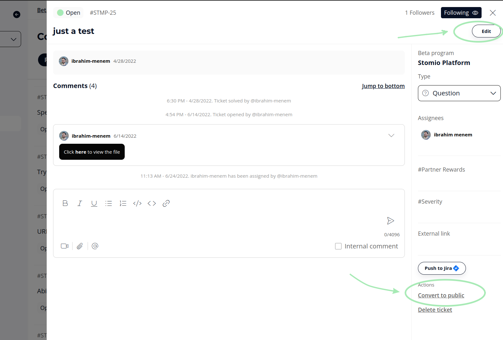Record a video with camera icon
The width and height of the screenshot is (503, 340).
coord(65,246)
